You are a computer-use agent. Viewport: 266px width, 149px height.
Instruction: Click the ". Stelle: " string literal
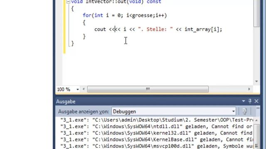point(155,29)
